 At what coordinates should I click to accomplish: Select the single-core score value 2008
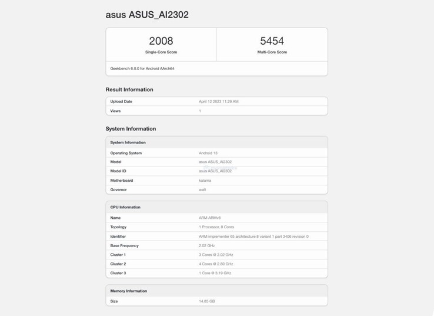pos(161,41)
